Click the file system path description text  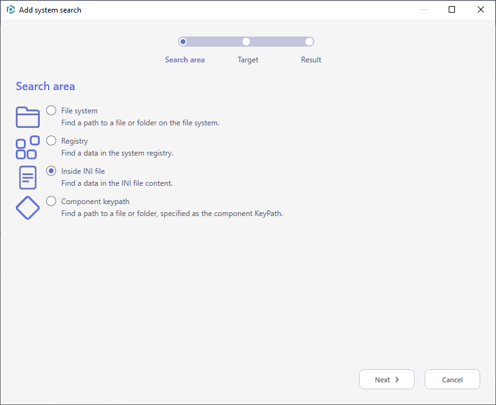click(x=140, y=123)
